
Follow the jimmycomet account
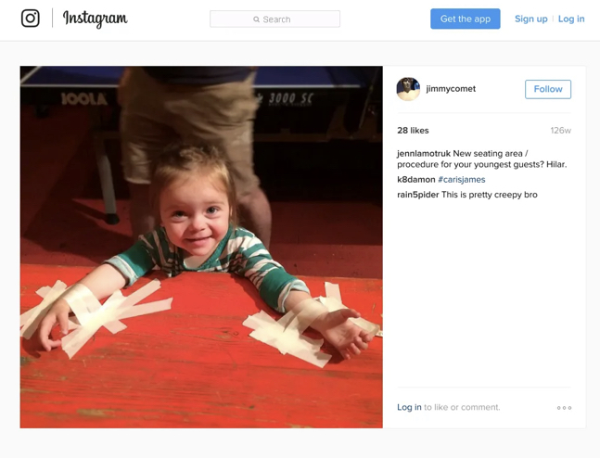click(548, 89)
